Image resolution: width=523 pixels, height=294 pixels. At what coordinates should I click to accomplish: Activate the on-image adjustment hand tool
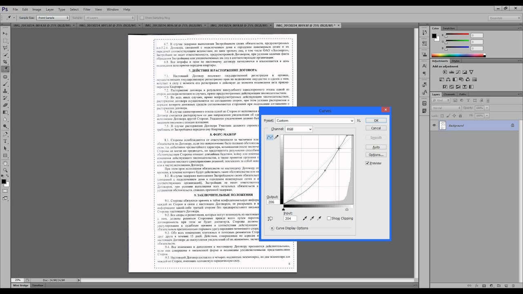point(270,218)
